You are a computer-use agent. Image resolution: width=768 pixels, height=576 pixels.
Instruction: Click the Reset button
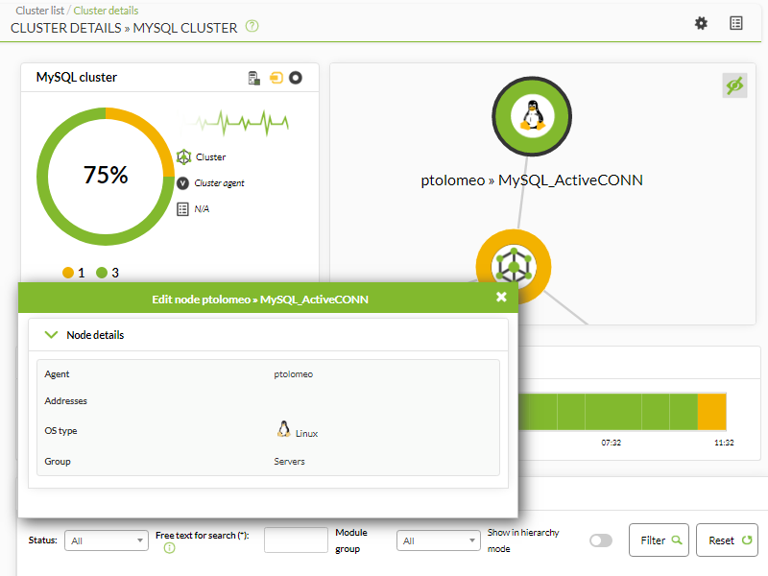coord(728,540)
